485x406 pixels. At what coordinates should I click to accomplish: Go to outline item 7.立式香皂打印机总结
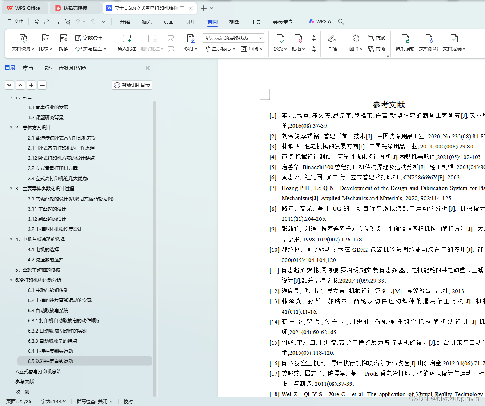tap(38, 371)
